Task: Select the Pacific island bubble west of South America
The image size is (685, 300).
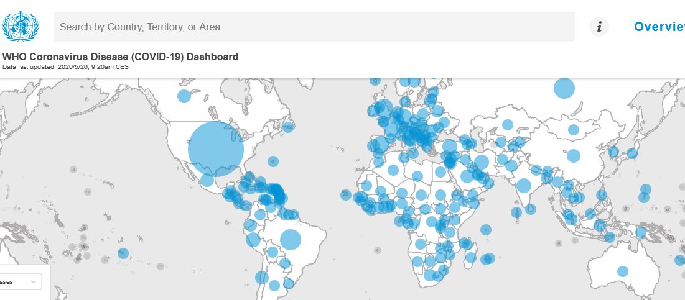Action: (123, 253)
